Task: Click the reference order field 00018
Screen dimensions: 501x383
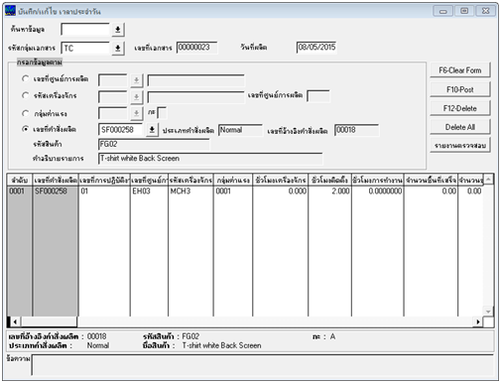Action: click(x=356, y=130)
